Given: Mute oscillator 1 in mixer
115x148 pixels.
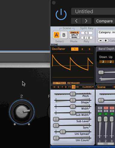Looking at the screenshot, I should [100, 108].
